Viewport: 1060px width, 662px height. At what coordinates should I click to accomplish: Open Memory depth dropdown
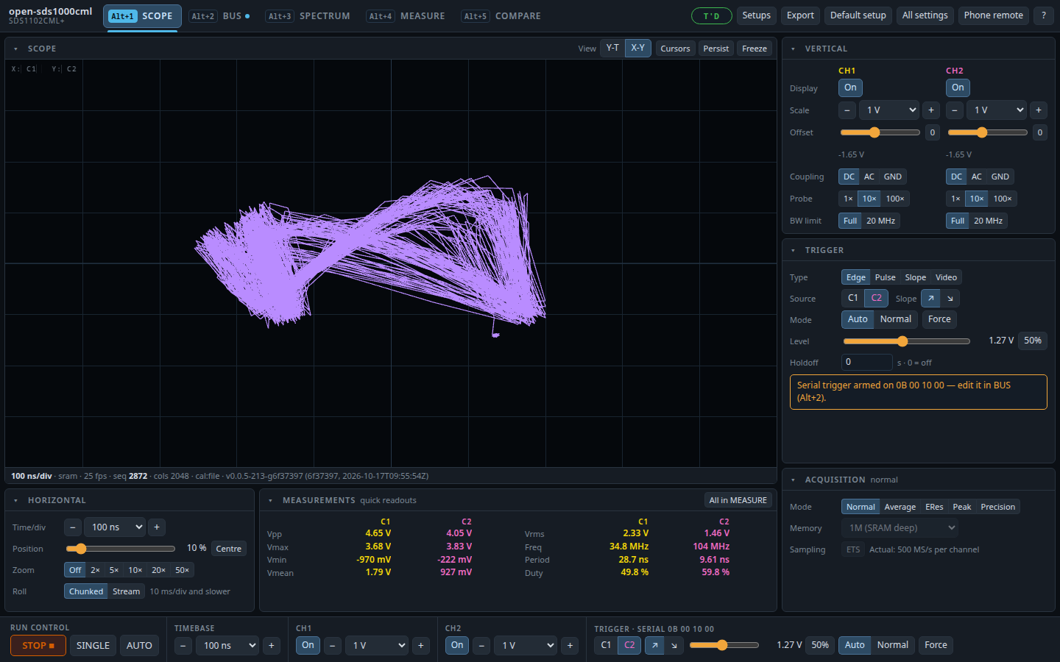click(900, 527)
